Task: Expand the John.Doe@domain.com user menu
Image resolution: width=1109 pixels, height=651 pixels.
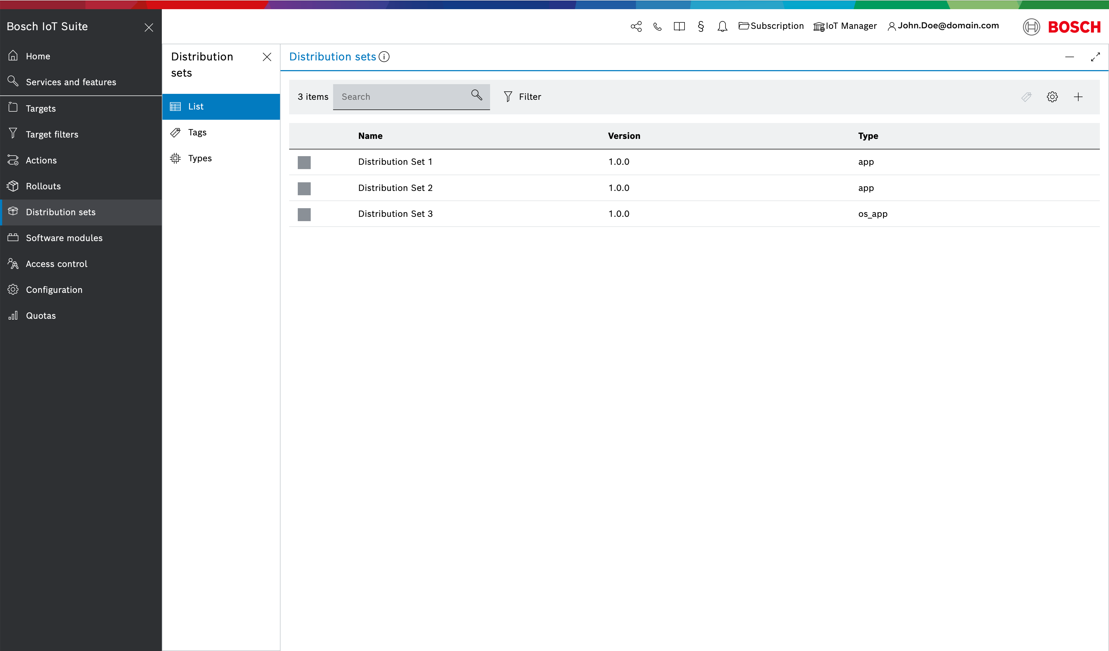Action: point(943,26)
